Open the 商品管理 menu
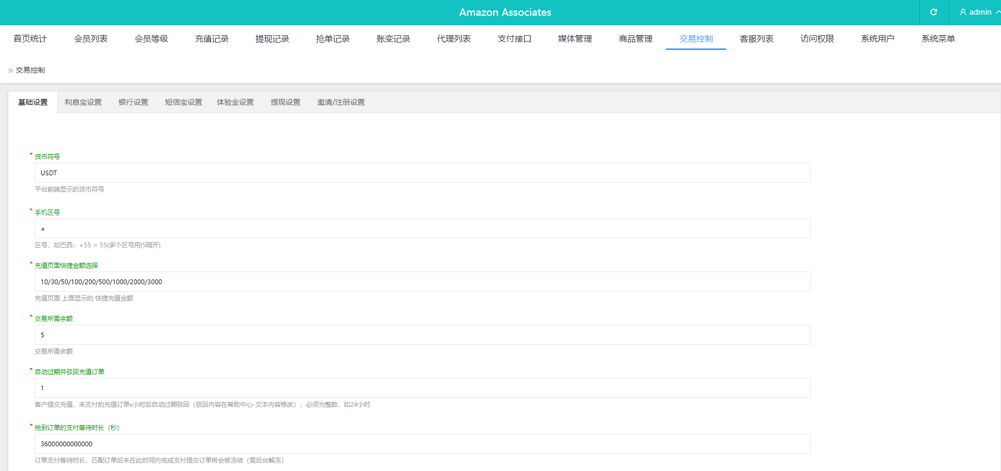 [635, 38]
